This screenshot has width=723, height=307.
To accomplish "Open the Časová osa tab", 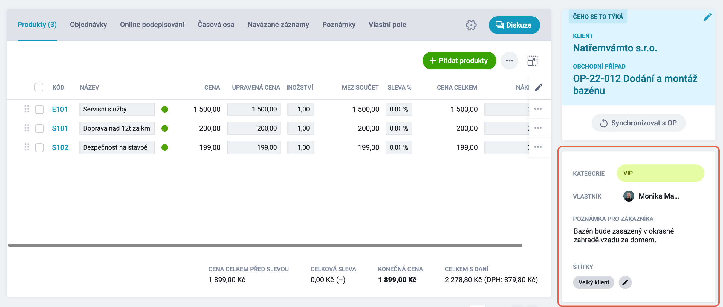I will tap(216, 25).
